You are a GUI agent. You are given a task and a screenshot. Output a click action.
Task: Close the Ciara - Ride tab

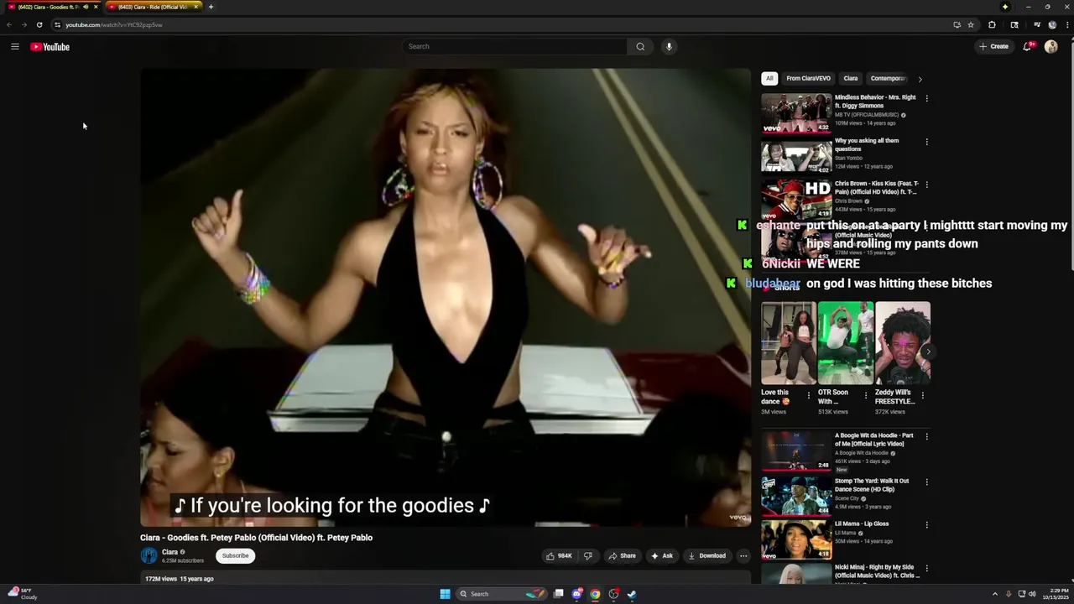click(x=196, y=7)
